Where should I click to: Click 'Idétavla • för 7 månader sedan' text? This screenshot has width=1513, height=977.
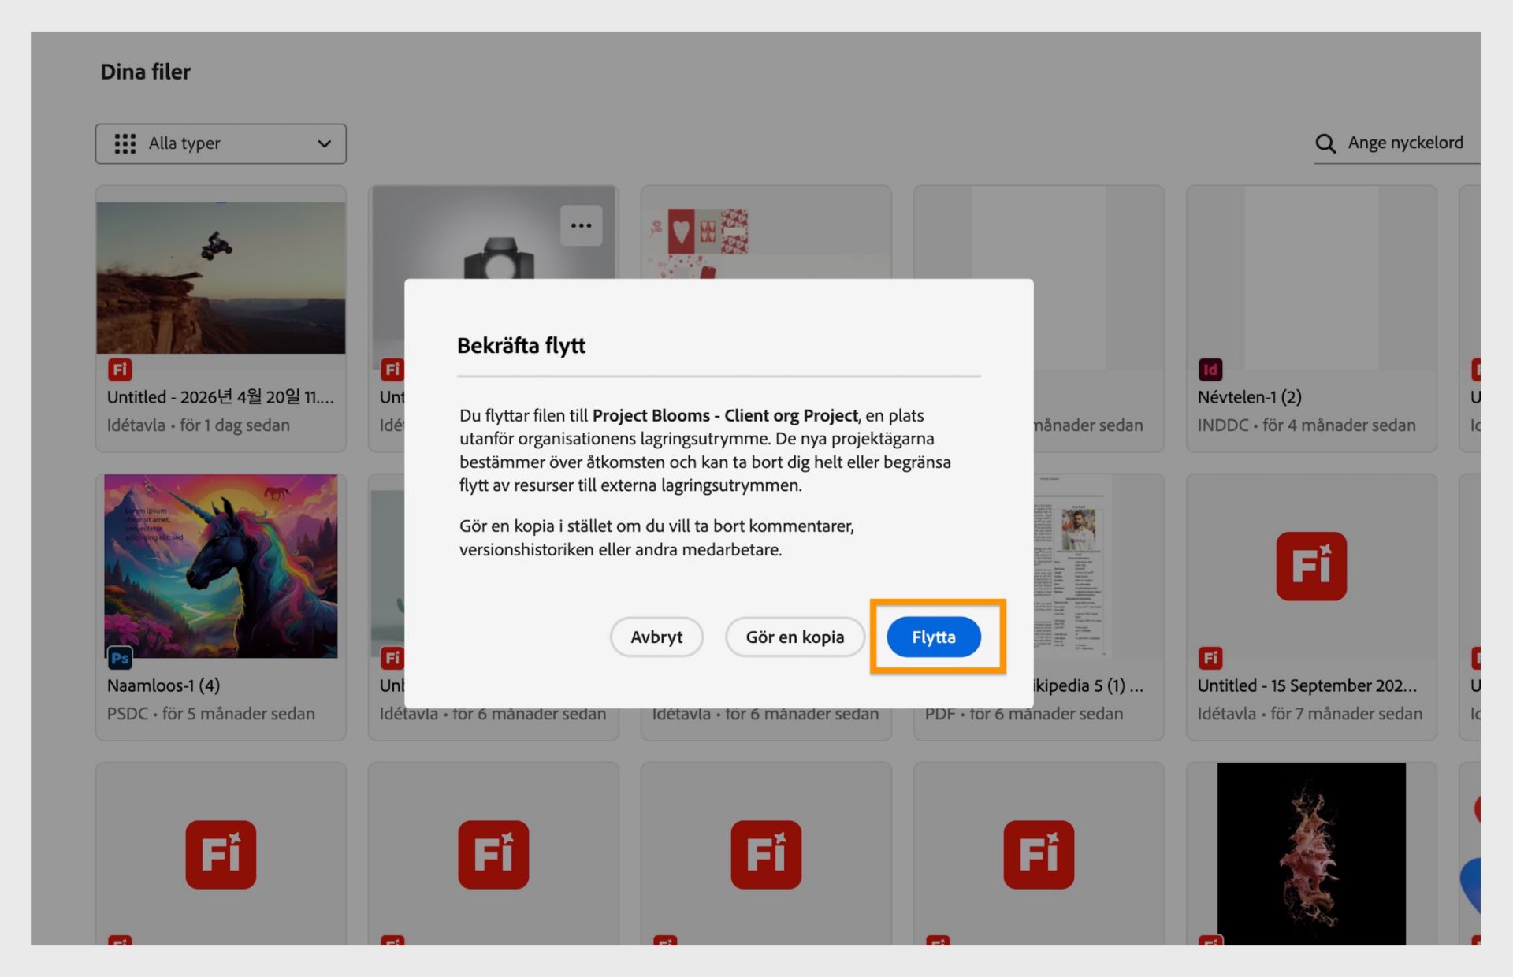pyautogui.click(x=1310, y=713)
